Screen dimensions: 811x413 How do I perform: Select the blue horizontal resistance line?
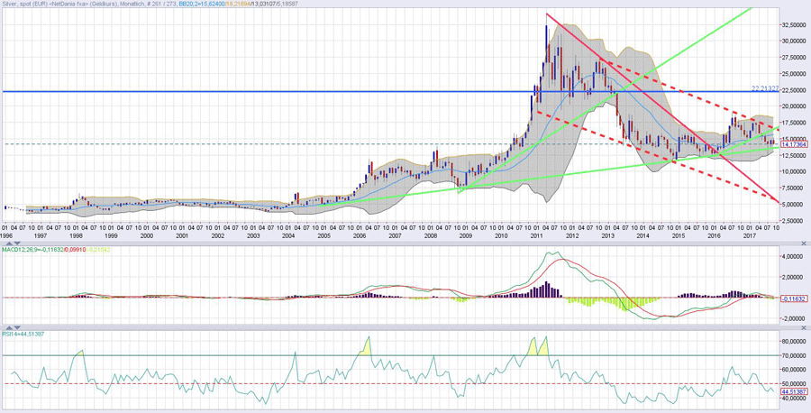[270, 92]
